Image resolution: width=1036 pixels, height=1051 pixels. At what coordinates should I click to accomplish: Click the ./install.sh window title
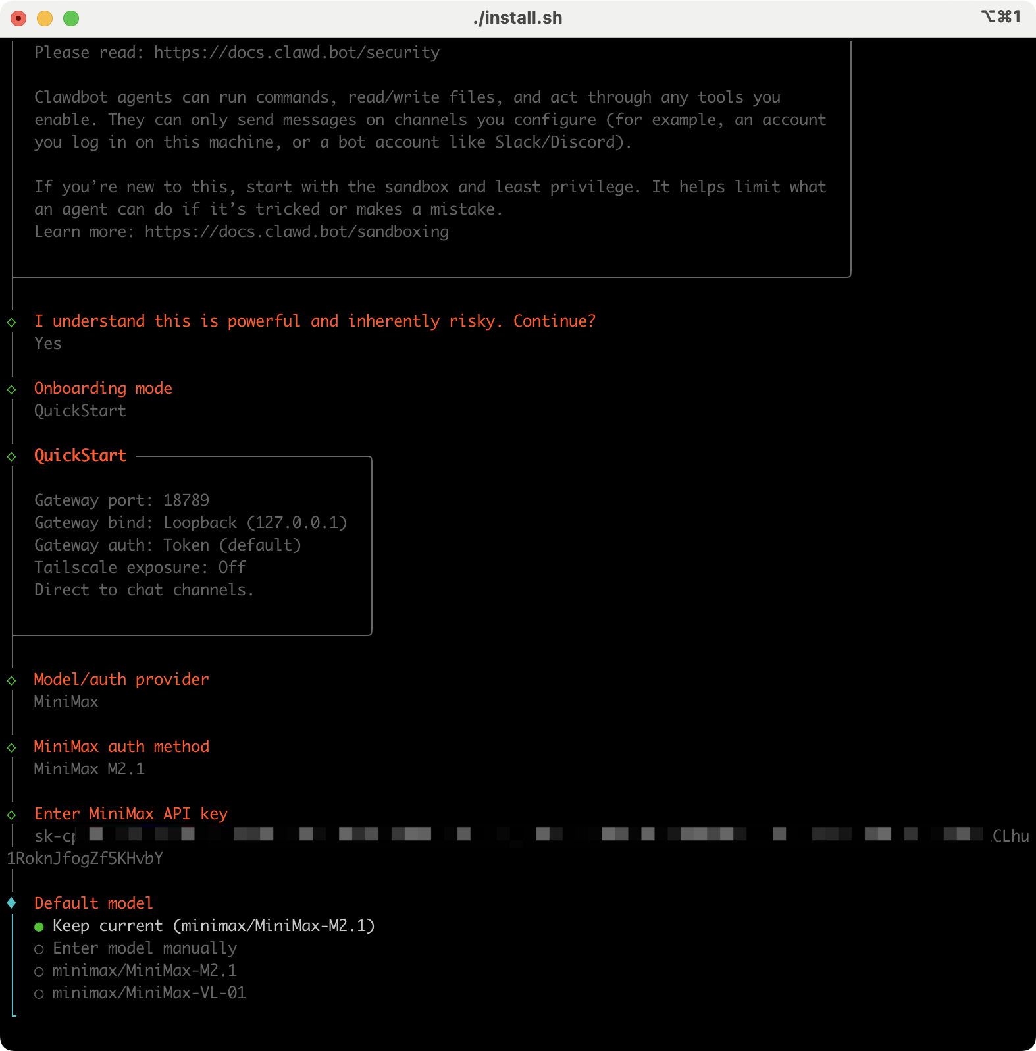click(517, 18)
